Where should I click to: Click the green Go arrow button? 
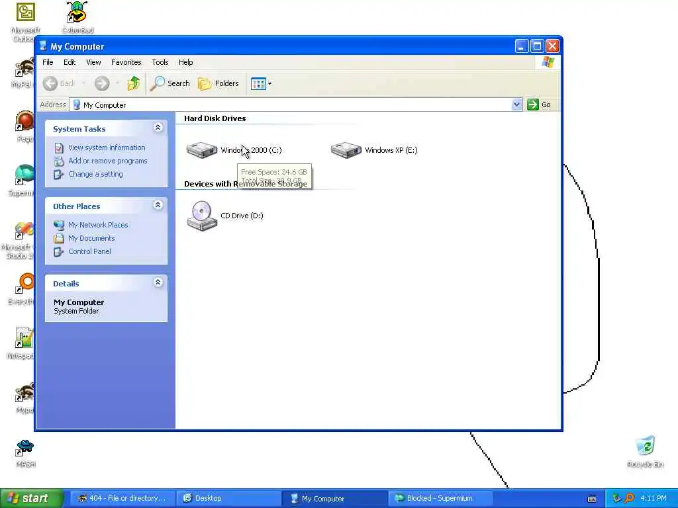(x=533, y=105)
